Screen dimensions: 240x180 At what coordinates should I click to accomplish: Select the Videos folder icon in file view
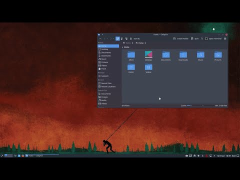(148, 67)
